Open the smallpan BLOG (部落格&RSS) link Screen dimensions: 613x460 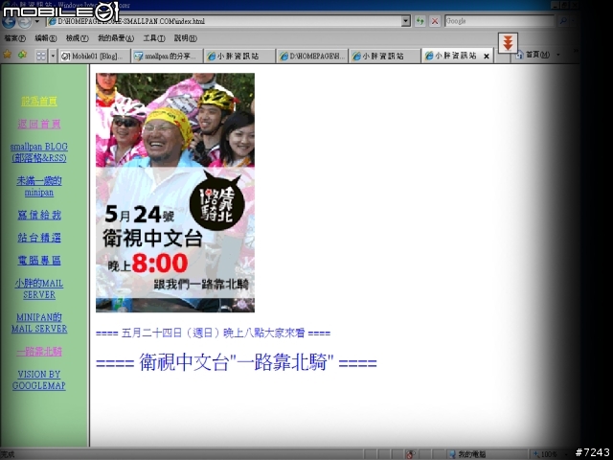(x=39, y=152)
